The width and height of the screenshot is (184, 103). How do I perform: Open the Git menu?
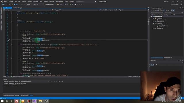pyautogui.click(x=19, y=1)
